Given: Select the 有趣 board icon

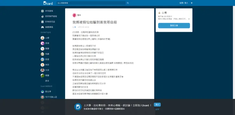Looking at the screenshot, I should point(43,54).
